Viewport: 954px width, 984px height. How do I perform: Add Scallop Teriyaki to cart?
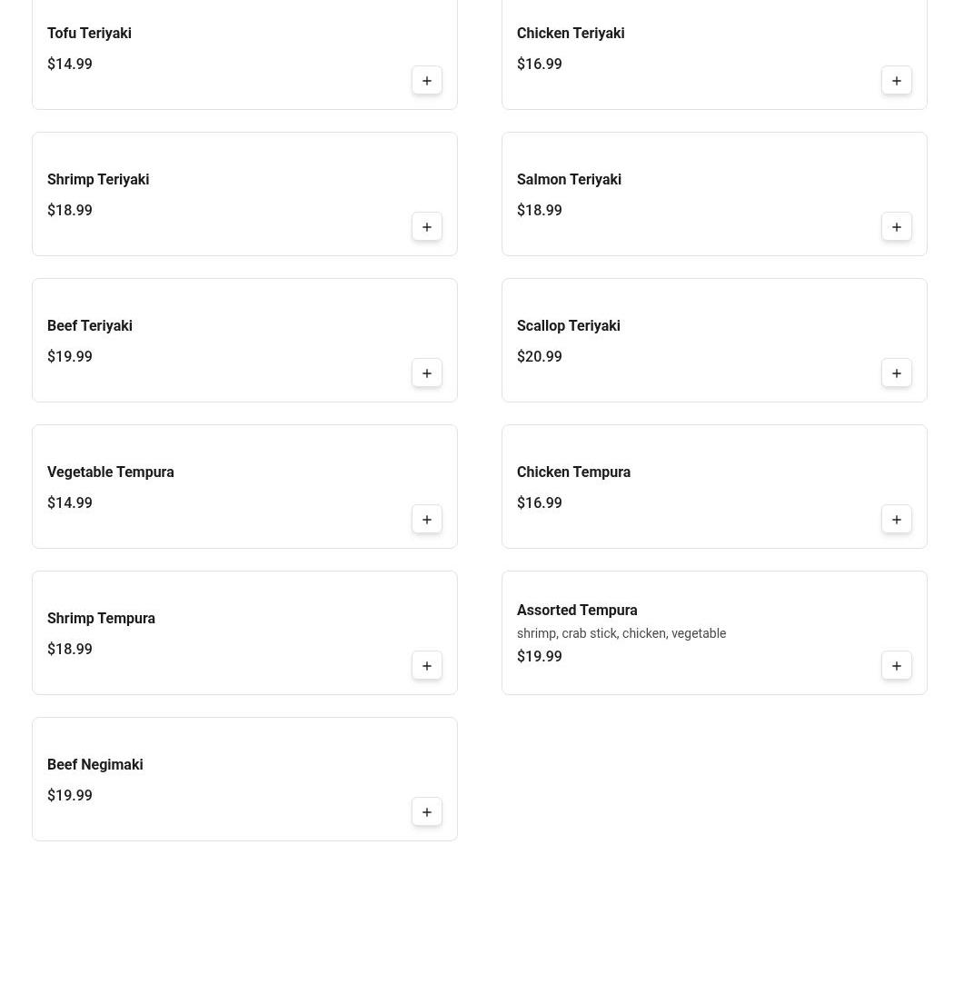click(896, 373)
